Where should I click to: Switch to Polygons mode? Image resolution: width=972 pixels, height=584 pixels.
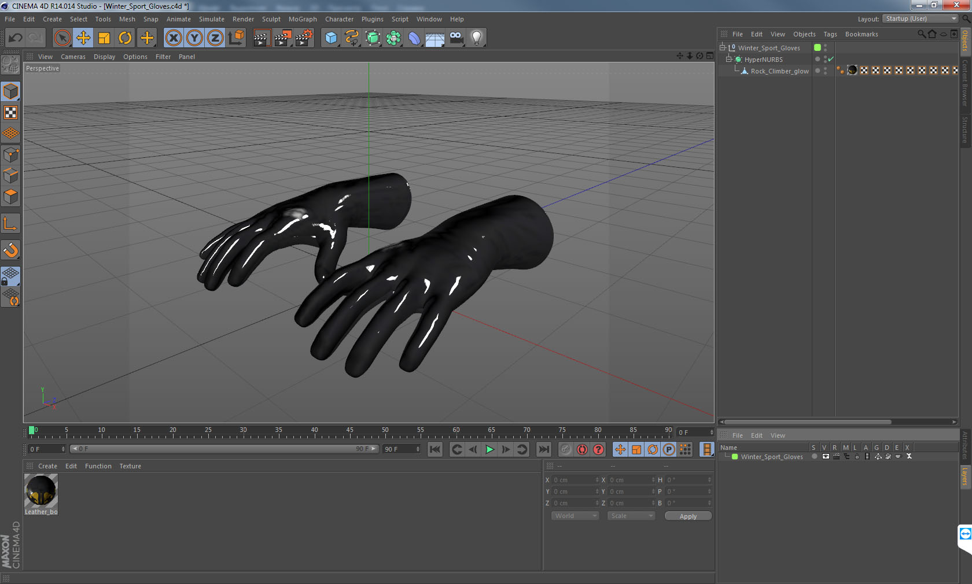tap(10, 197)
